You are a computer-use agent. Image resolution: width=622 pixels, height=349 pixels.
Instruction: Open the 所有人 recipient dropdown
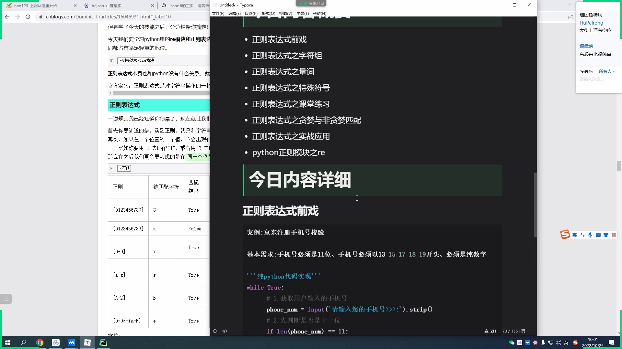(606, 71)
